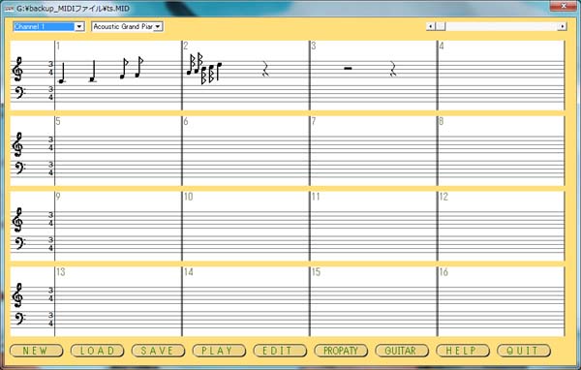581x370 pixels.
Task: Click the quarter rest in measure 2
Action: pos(265,69)
